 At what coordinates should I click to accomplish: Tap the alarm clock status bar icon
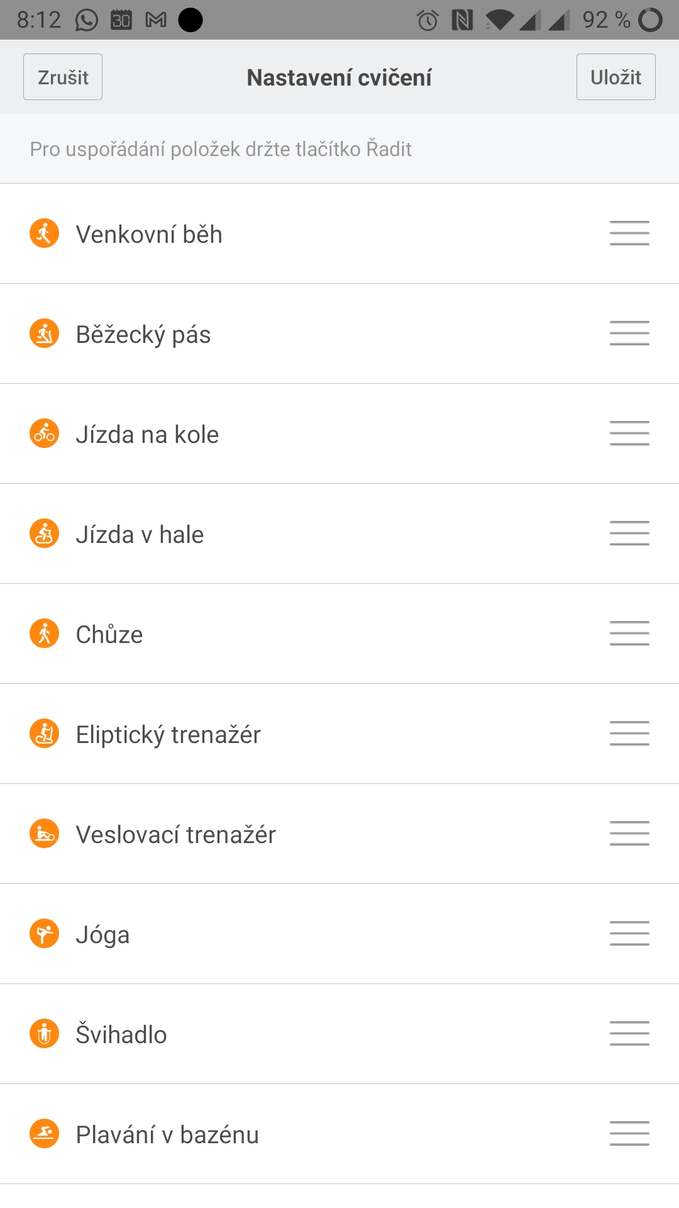[428, 20]
